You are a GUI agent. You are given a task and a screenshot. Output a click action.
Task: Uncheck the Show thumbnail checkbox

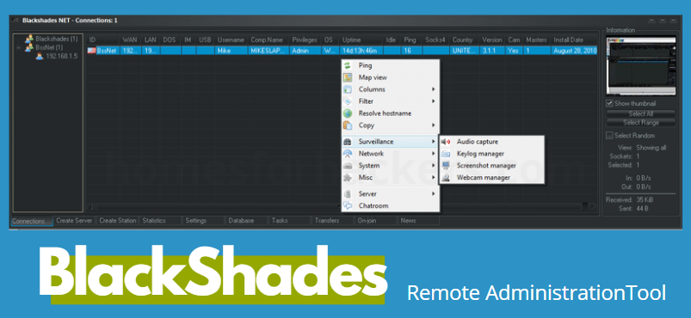click(609, 103)
